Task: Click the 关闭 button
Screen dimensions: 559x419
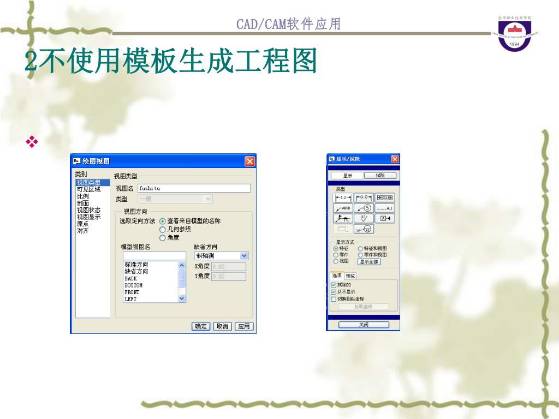Action: (364, 325)
